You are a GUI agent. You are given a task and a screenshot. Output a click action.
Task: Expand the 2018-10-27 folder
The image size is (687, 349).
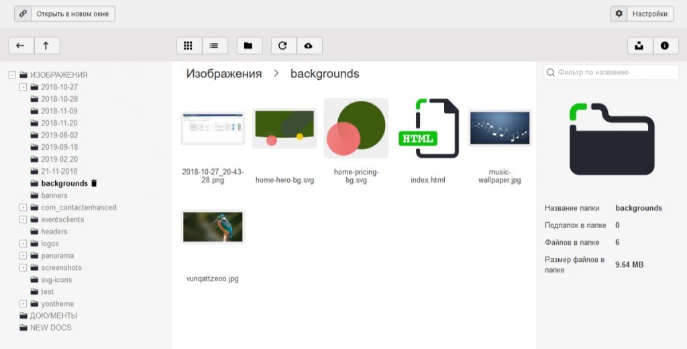tap(23, 87)
